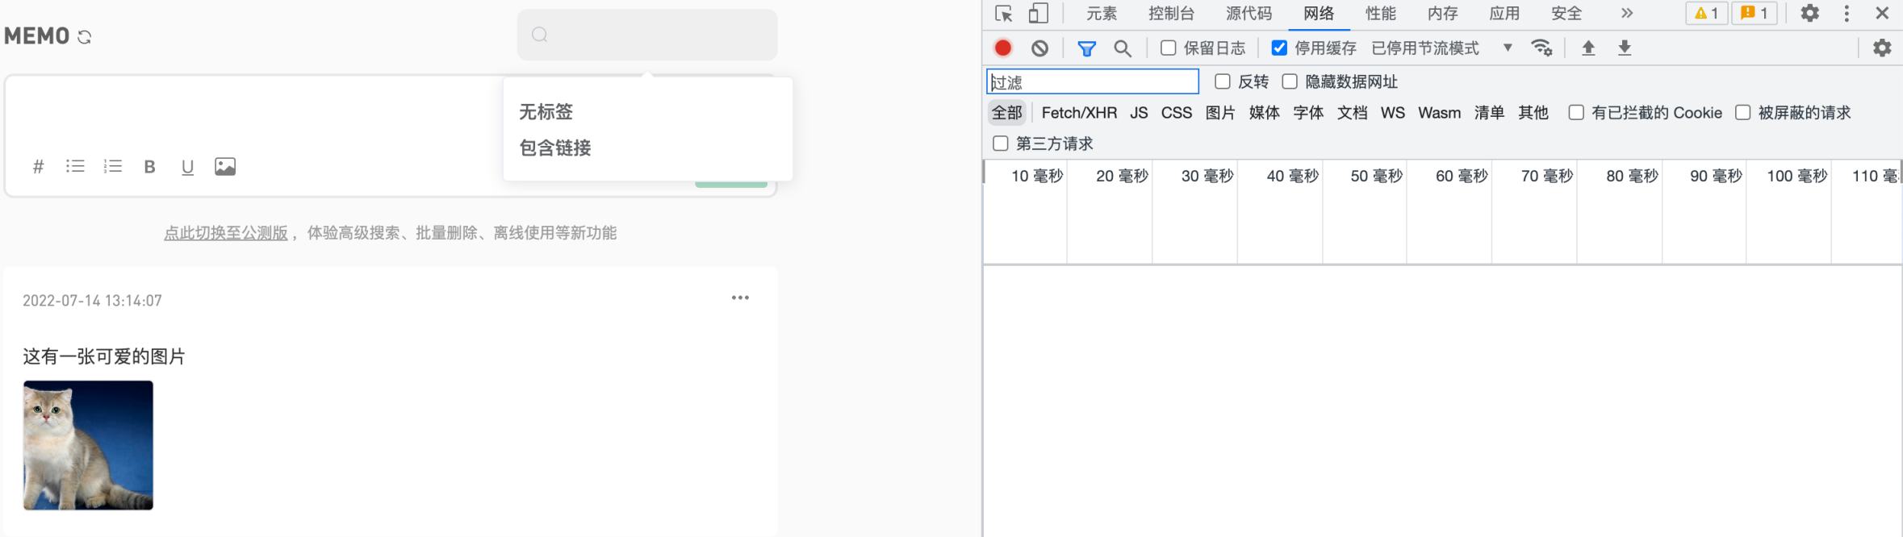Select the inspect element cursor tool
The height and width of the screenshot is (537, 1903).
click(x=1003, y=14)
